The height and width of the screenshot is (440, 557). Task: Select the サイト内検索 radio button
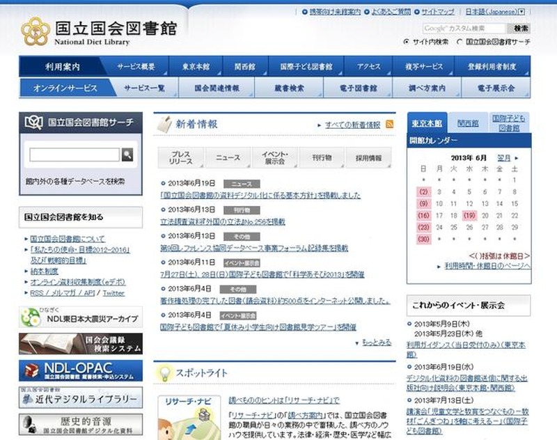[x=407, y=42]
